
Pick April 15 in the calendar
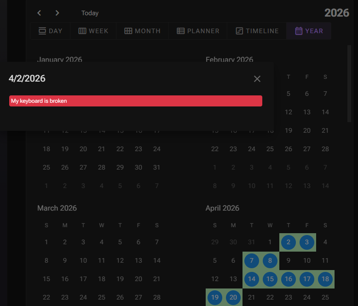tap(270, 279)
